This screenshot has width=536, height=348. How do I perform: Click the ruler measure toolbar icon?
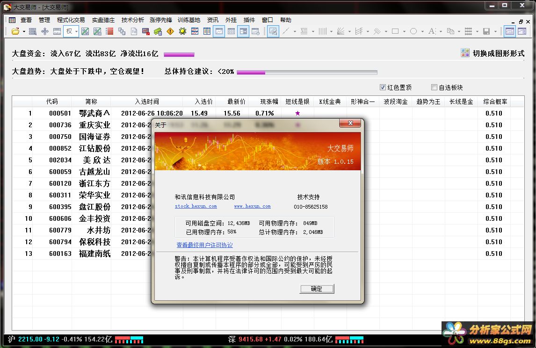(57, 31)
